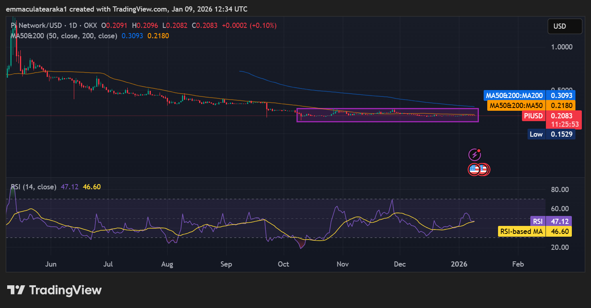Viewport: 591px width, 308px height.
Task: Click the RSI purple value badge on the axis
Action: [538, 221]
